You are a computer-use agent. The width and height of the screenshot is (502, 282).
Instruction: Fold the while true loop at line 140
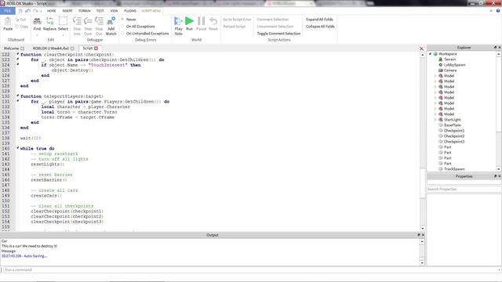[x=17, y=148]
